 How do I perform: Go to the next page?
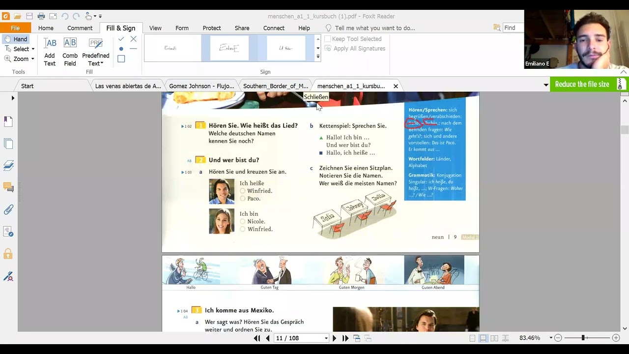(334, 338)
